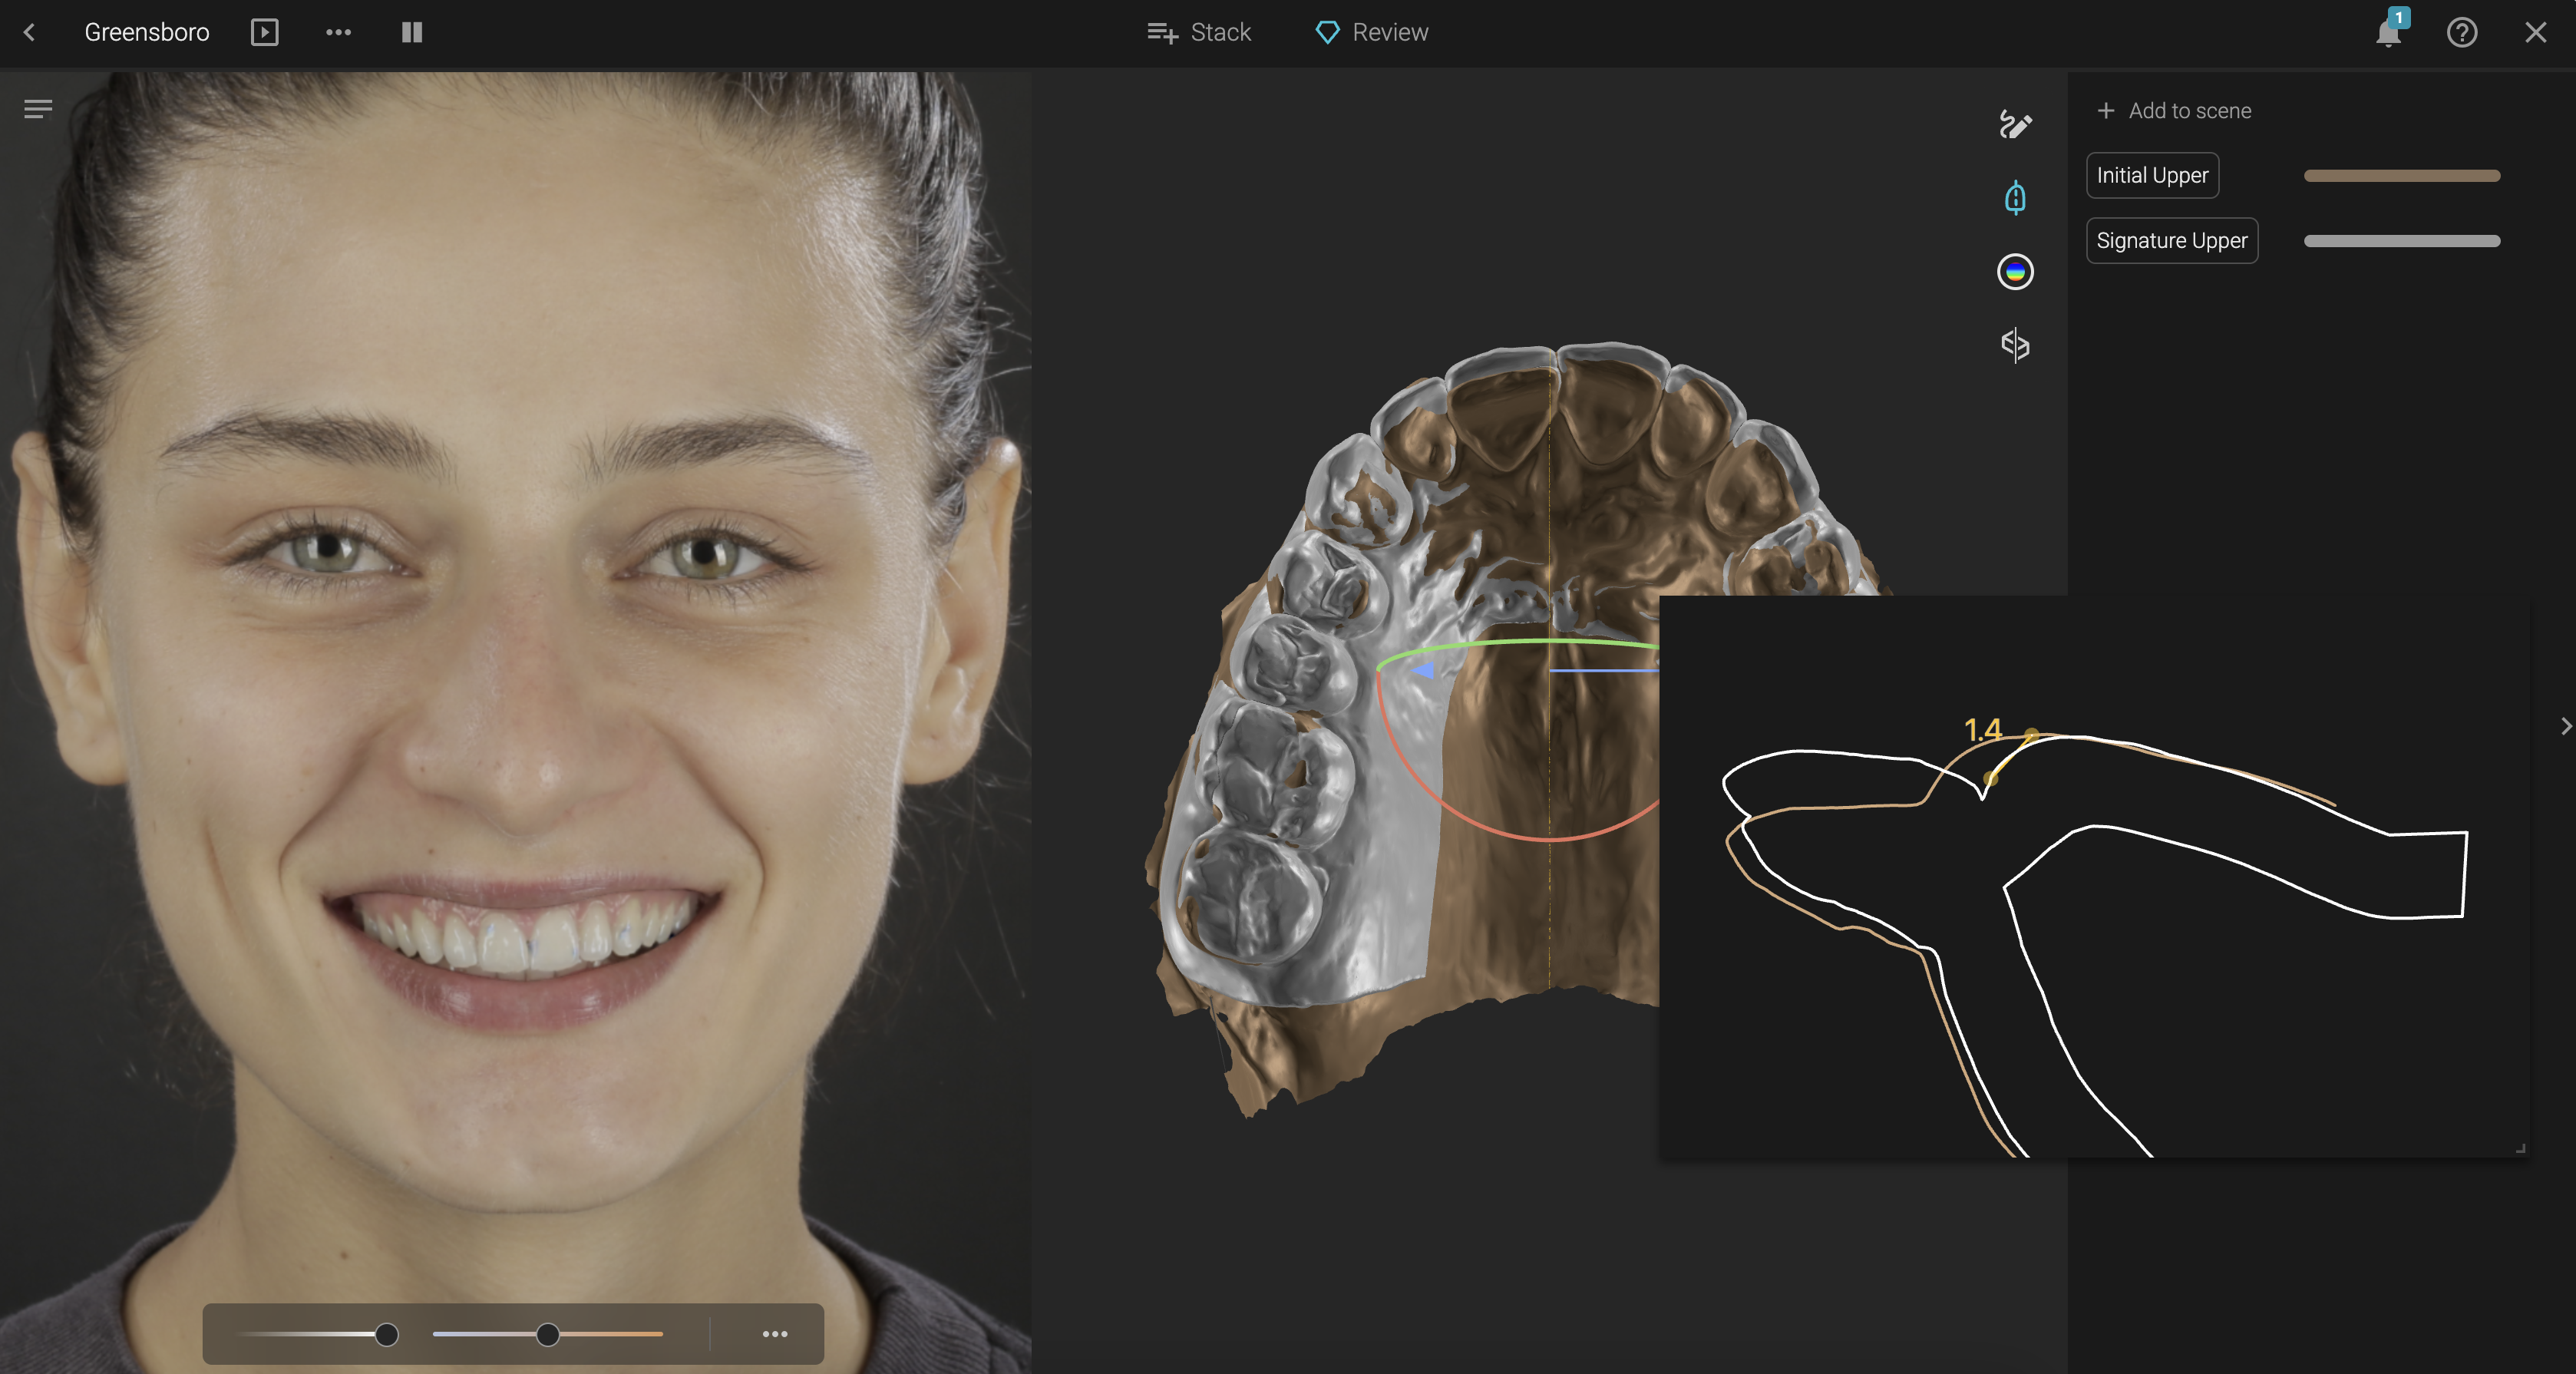
Task: Open the hamburger menu over photo
Action: 38,109
